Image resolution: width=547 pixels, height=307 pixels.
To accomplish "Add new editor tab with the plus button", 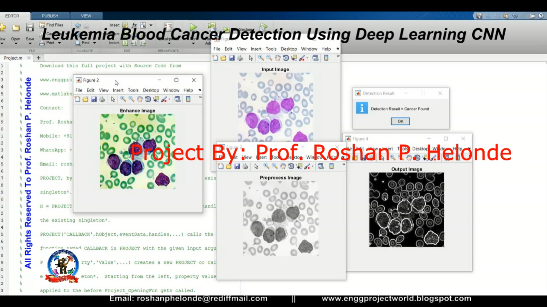I will coord(38,58).
